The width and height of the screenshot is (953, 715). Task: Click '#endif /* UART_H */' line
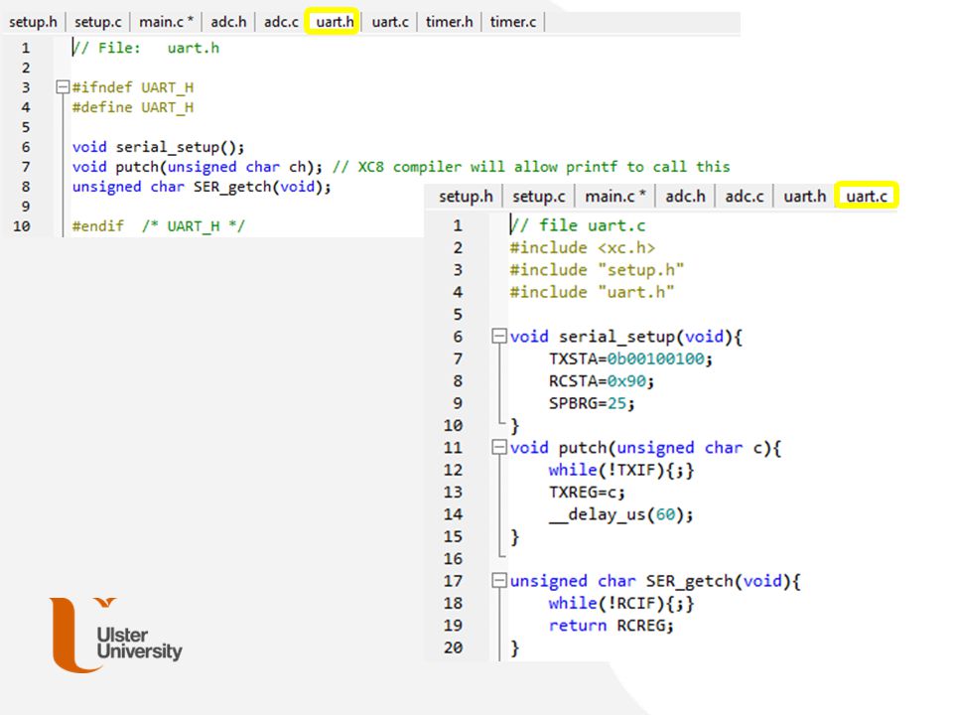(x=158, y=226)
